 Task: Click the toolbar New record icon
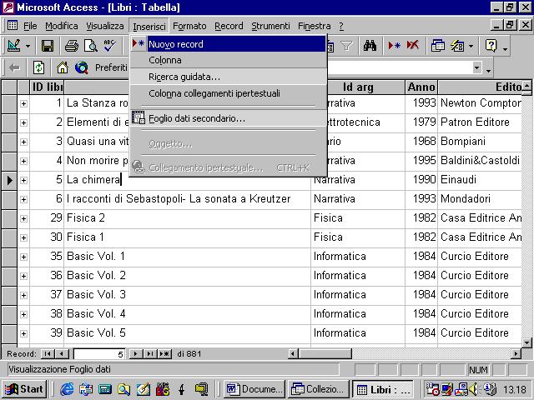coord(394,46)
